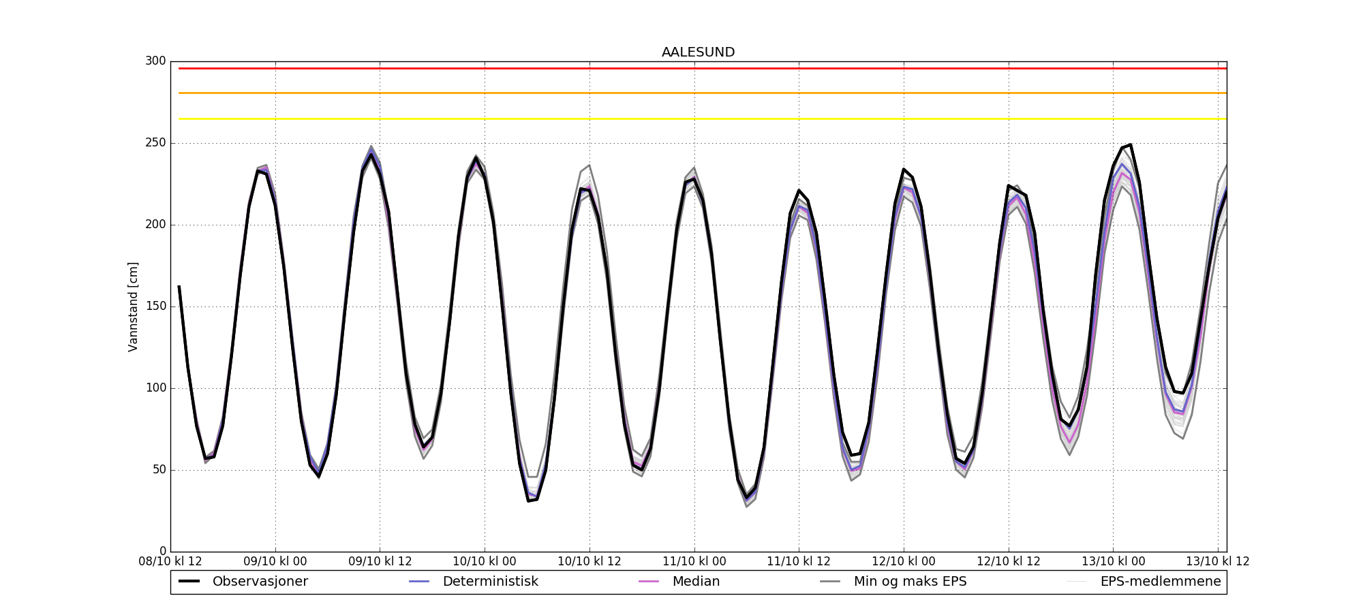The height and width of the screenshot is (613, 1363).
Task: Click the x-axis label 10/10 kl 00
Action: [x=485, y=562]
